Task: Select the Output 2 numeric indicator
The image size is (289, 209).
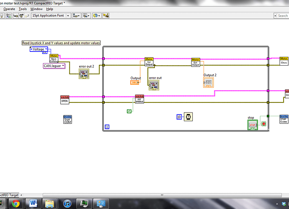Action: pos(209,83)
